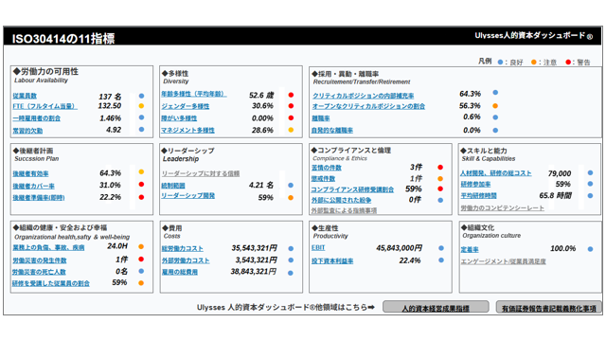Open the 年齢多様性（平均年齢） link
The width and height of the screenshot is (606, 341).
coord(194,94)
